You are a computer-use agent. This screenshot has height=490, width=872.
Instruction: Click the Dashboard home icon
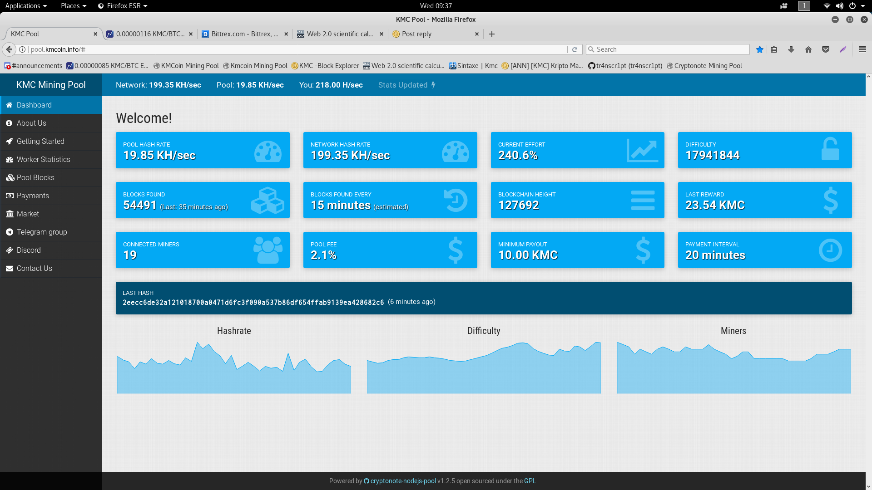point(9,105)
